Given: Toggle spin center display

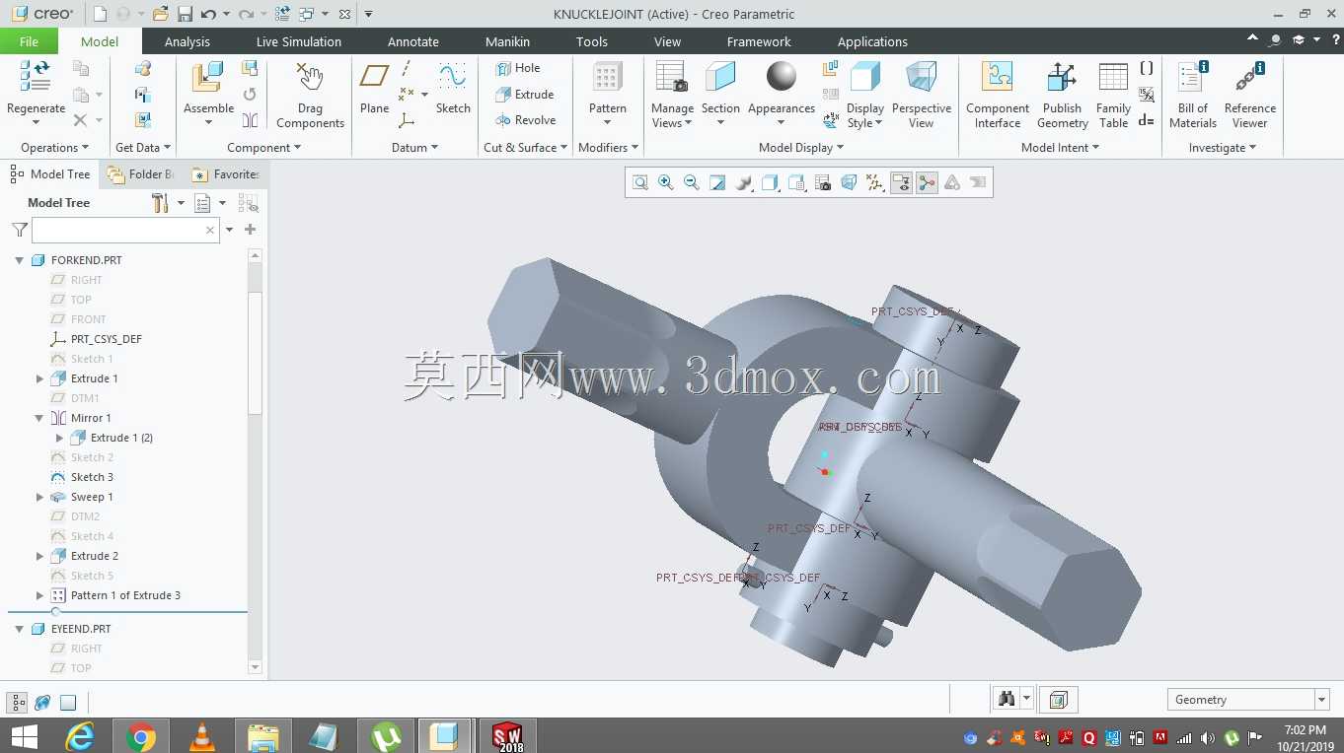Looking at the screenshot, I should click(x=927, y=182).
